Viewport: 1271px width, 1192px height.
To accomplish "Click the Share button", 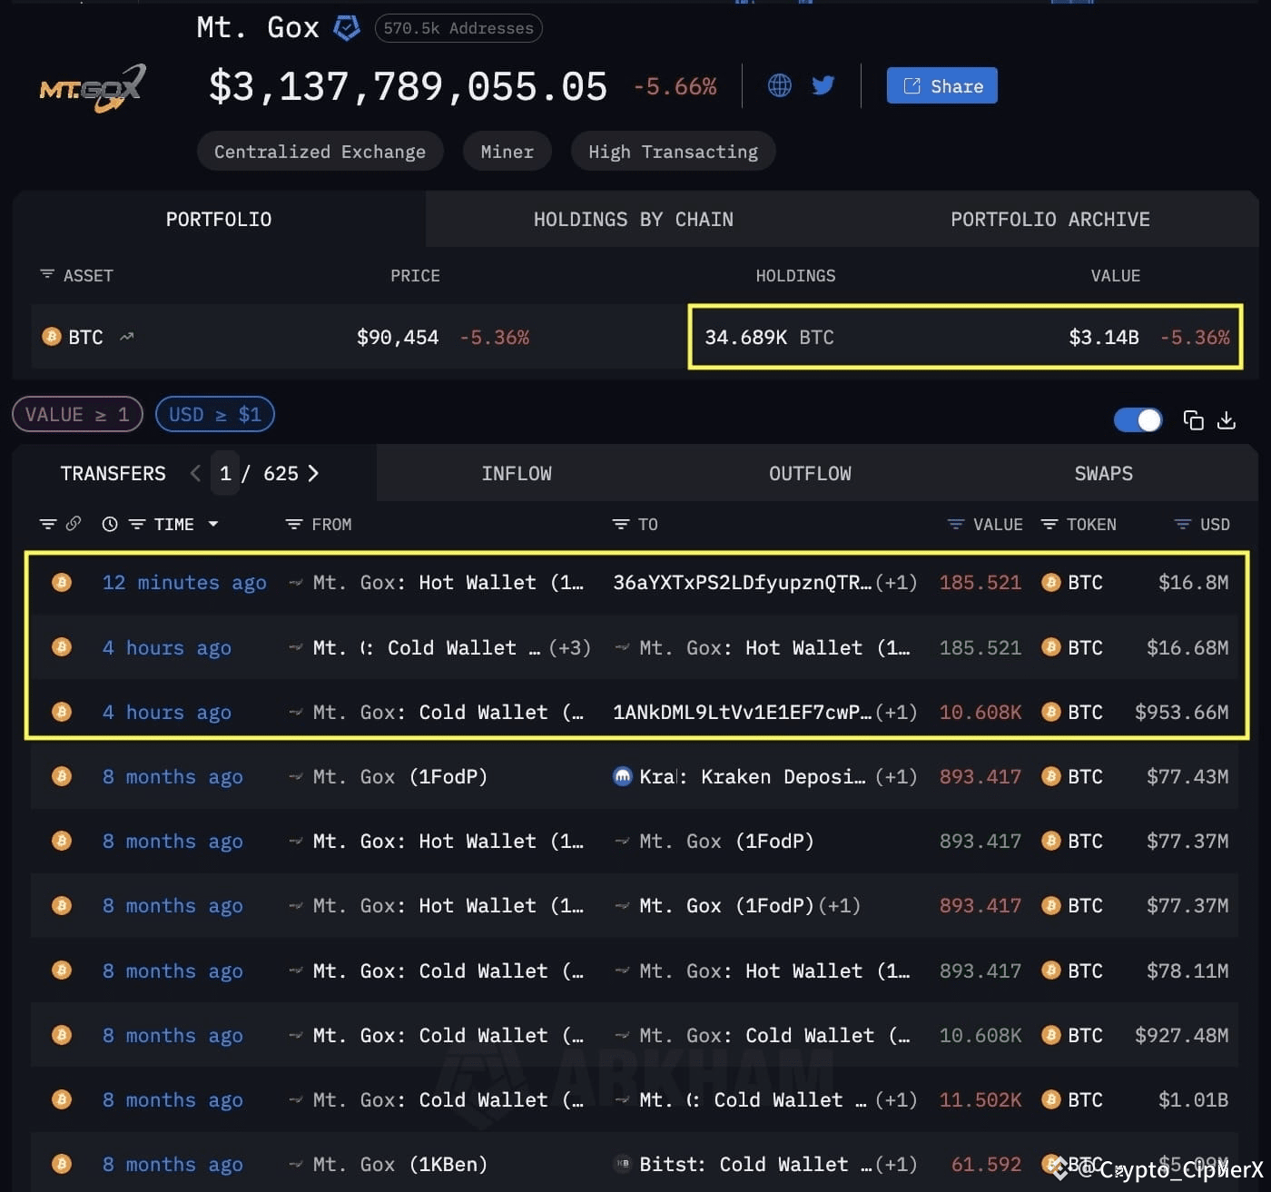I will pos(941,84).
